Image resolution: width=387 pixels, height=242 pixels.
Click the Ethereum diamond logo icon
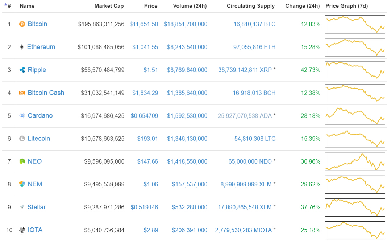click(22, 47)
